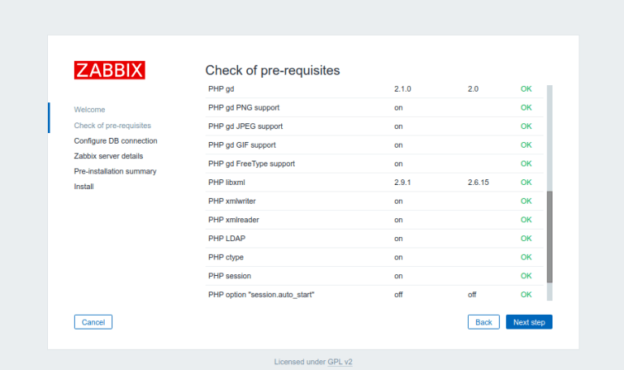Click the Zabbix logo
Screen dimensions: 624x370
pos(110,70)
